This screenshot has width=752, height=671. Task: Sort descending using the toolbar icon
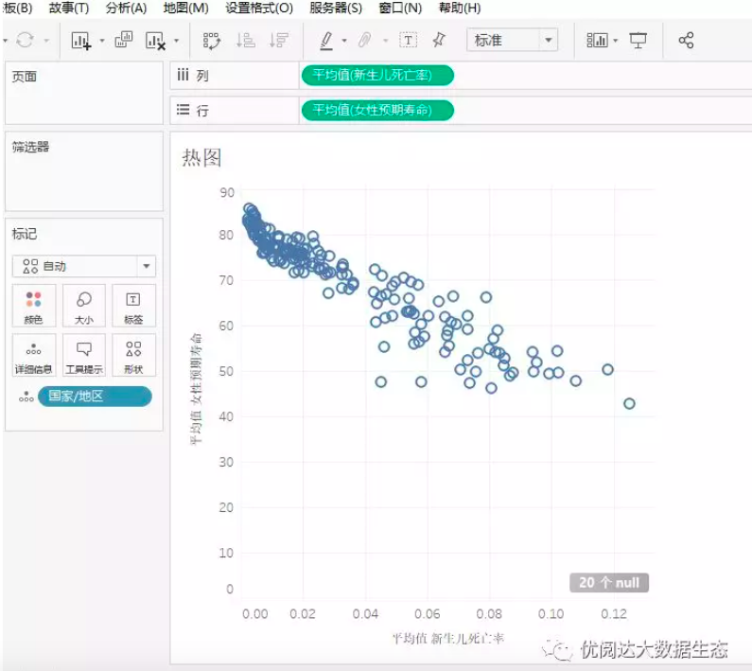tap(278, 41)
